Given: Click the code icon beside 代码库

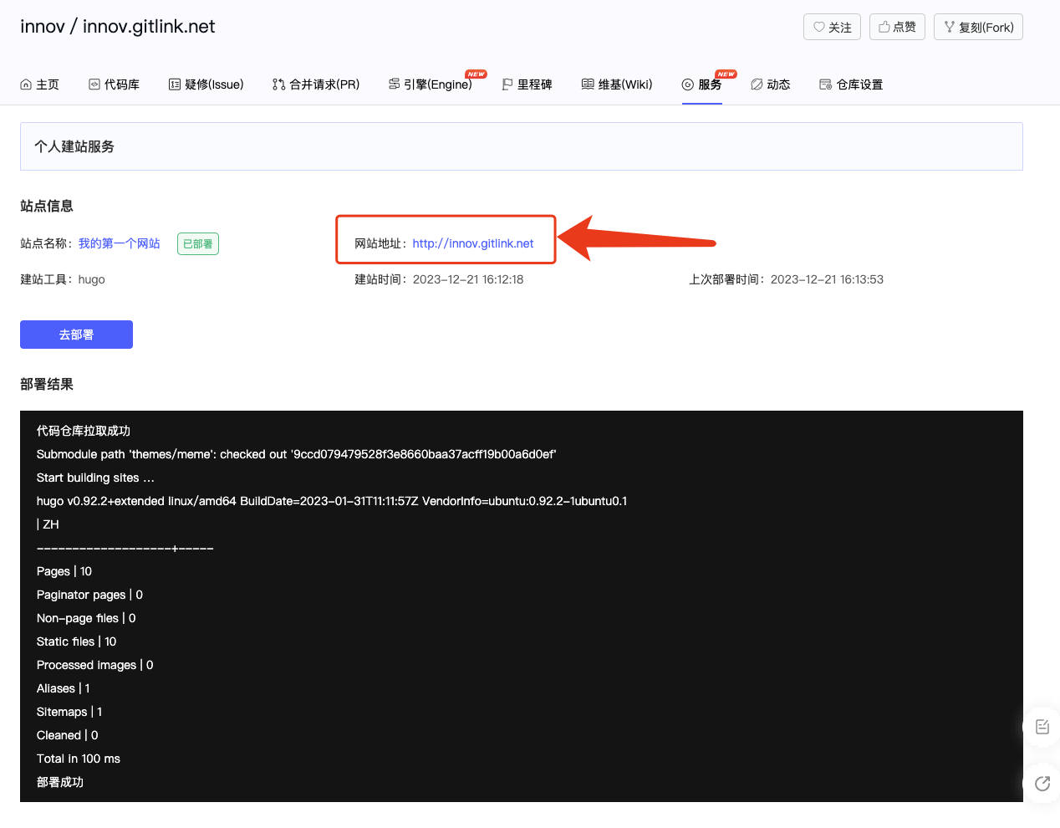Looking at the screenshot, I should point(94,84).
